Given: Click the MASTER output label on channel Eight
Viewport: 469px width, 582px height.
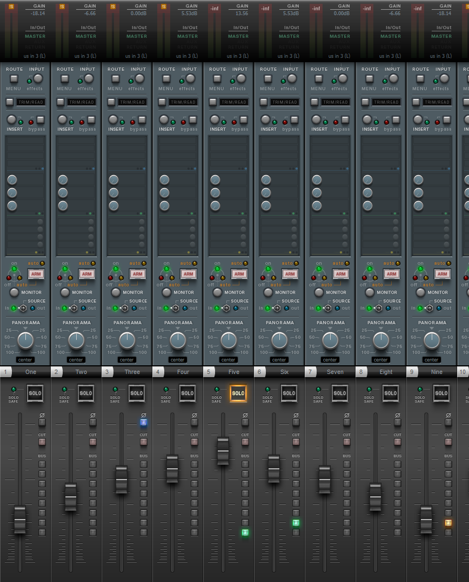Looking at the screenshot, I should [391, 36].
